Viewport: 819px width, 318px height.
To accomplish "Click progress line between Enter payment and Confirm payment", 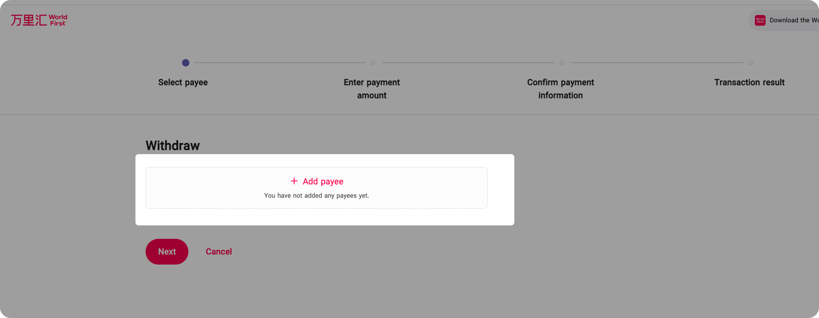I will tap(468, 63).
